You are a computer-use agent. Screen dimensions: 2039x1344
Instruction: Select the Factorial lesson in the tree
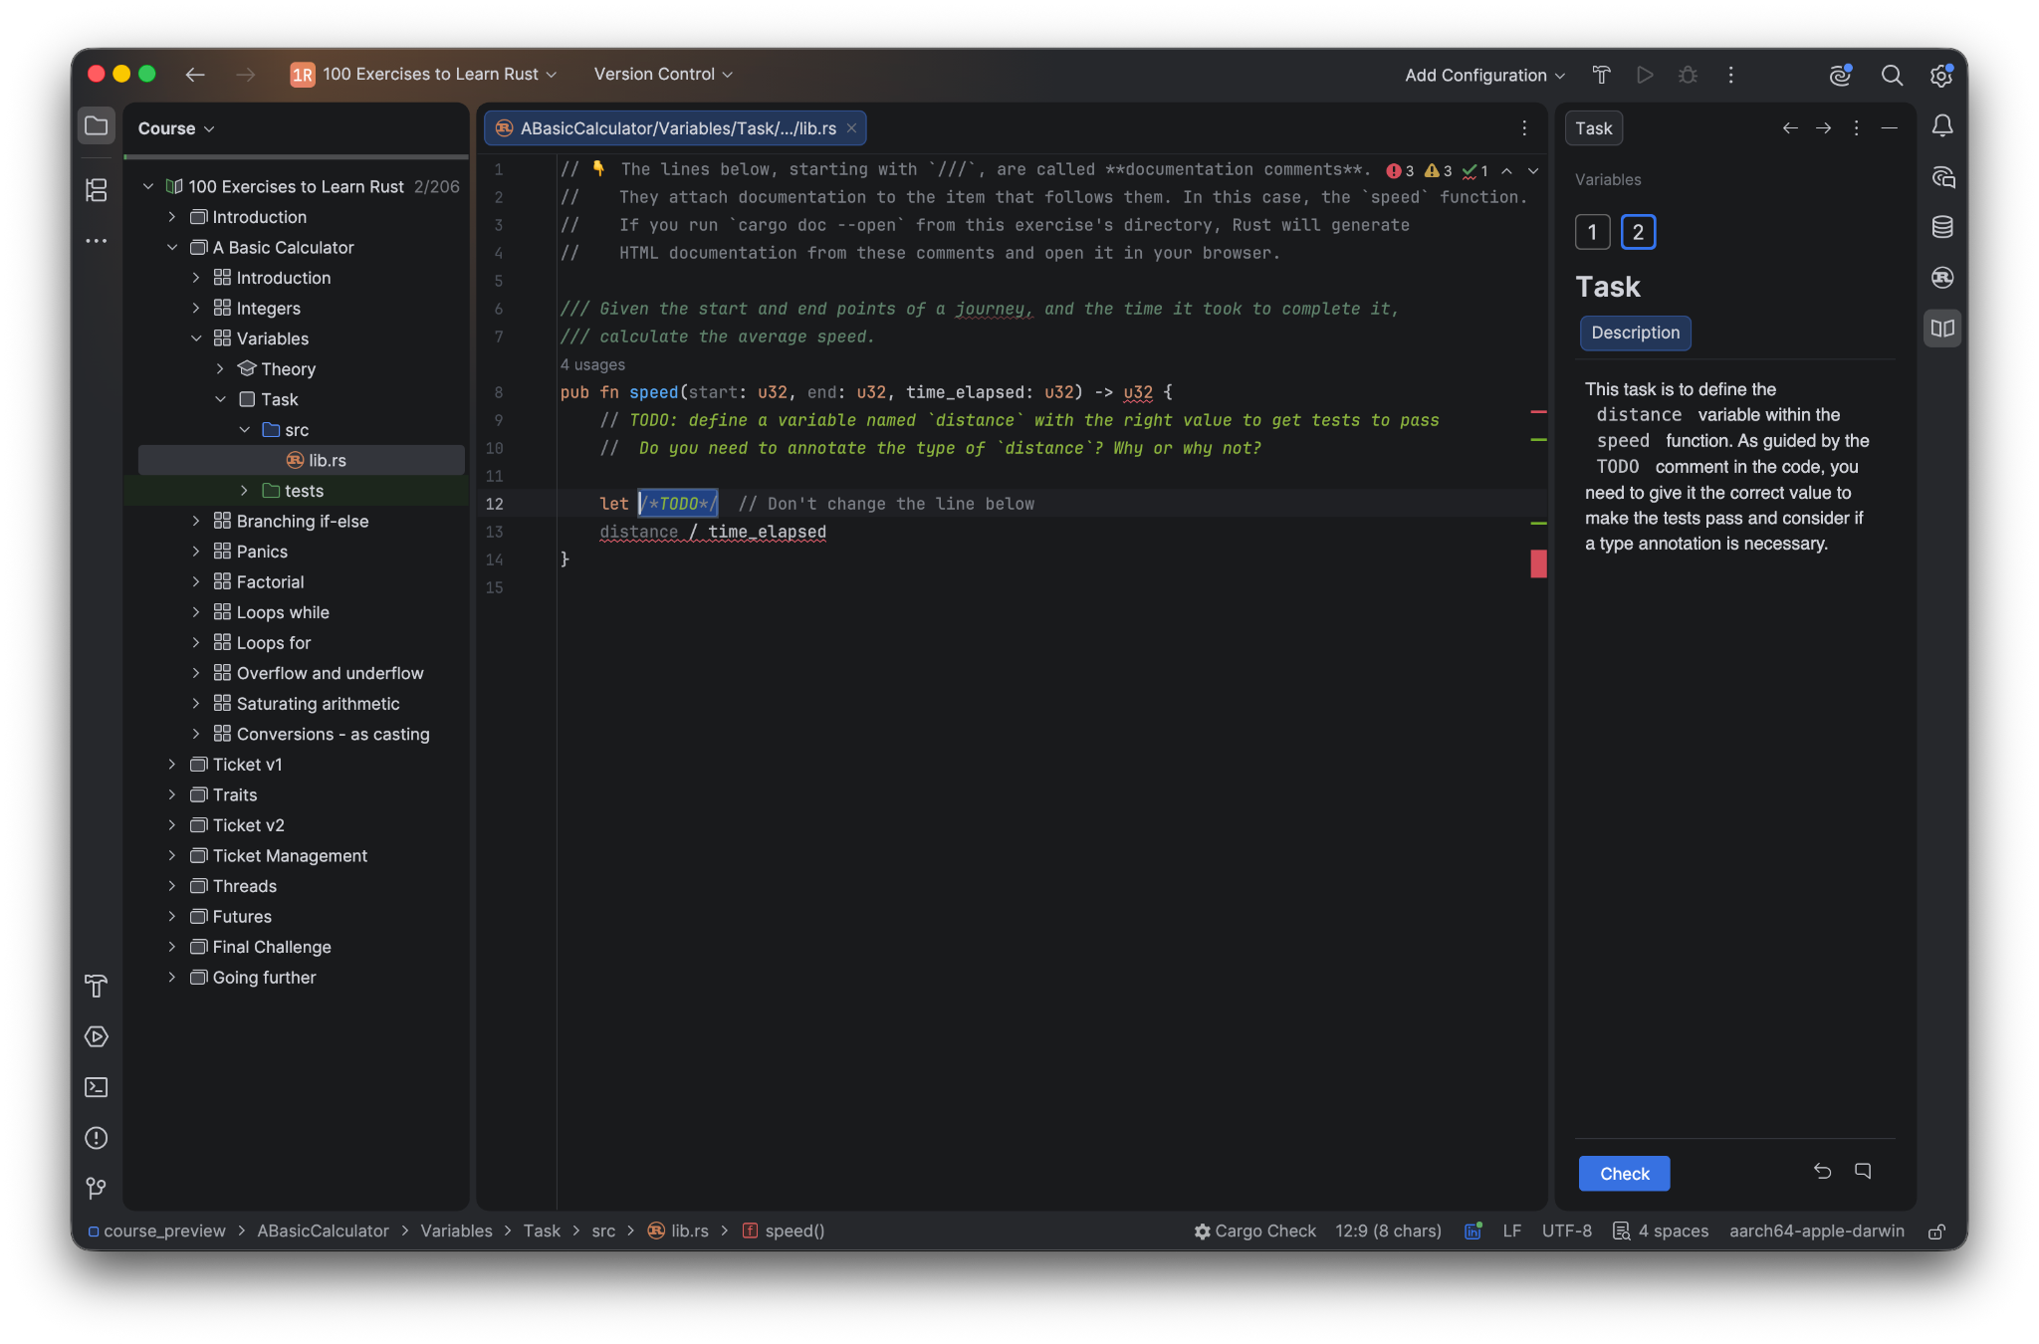[x=270, y=582]
